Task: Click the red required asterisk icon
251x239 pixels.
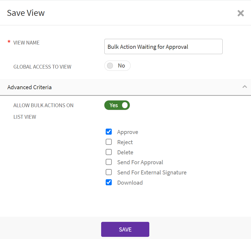Action: pos(9,42)
